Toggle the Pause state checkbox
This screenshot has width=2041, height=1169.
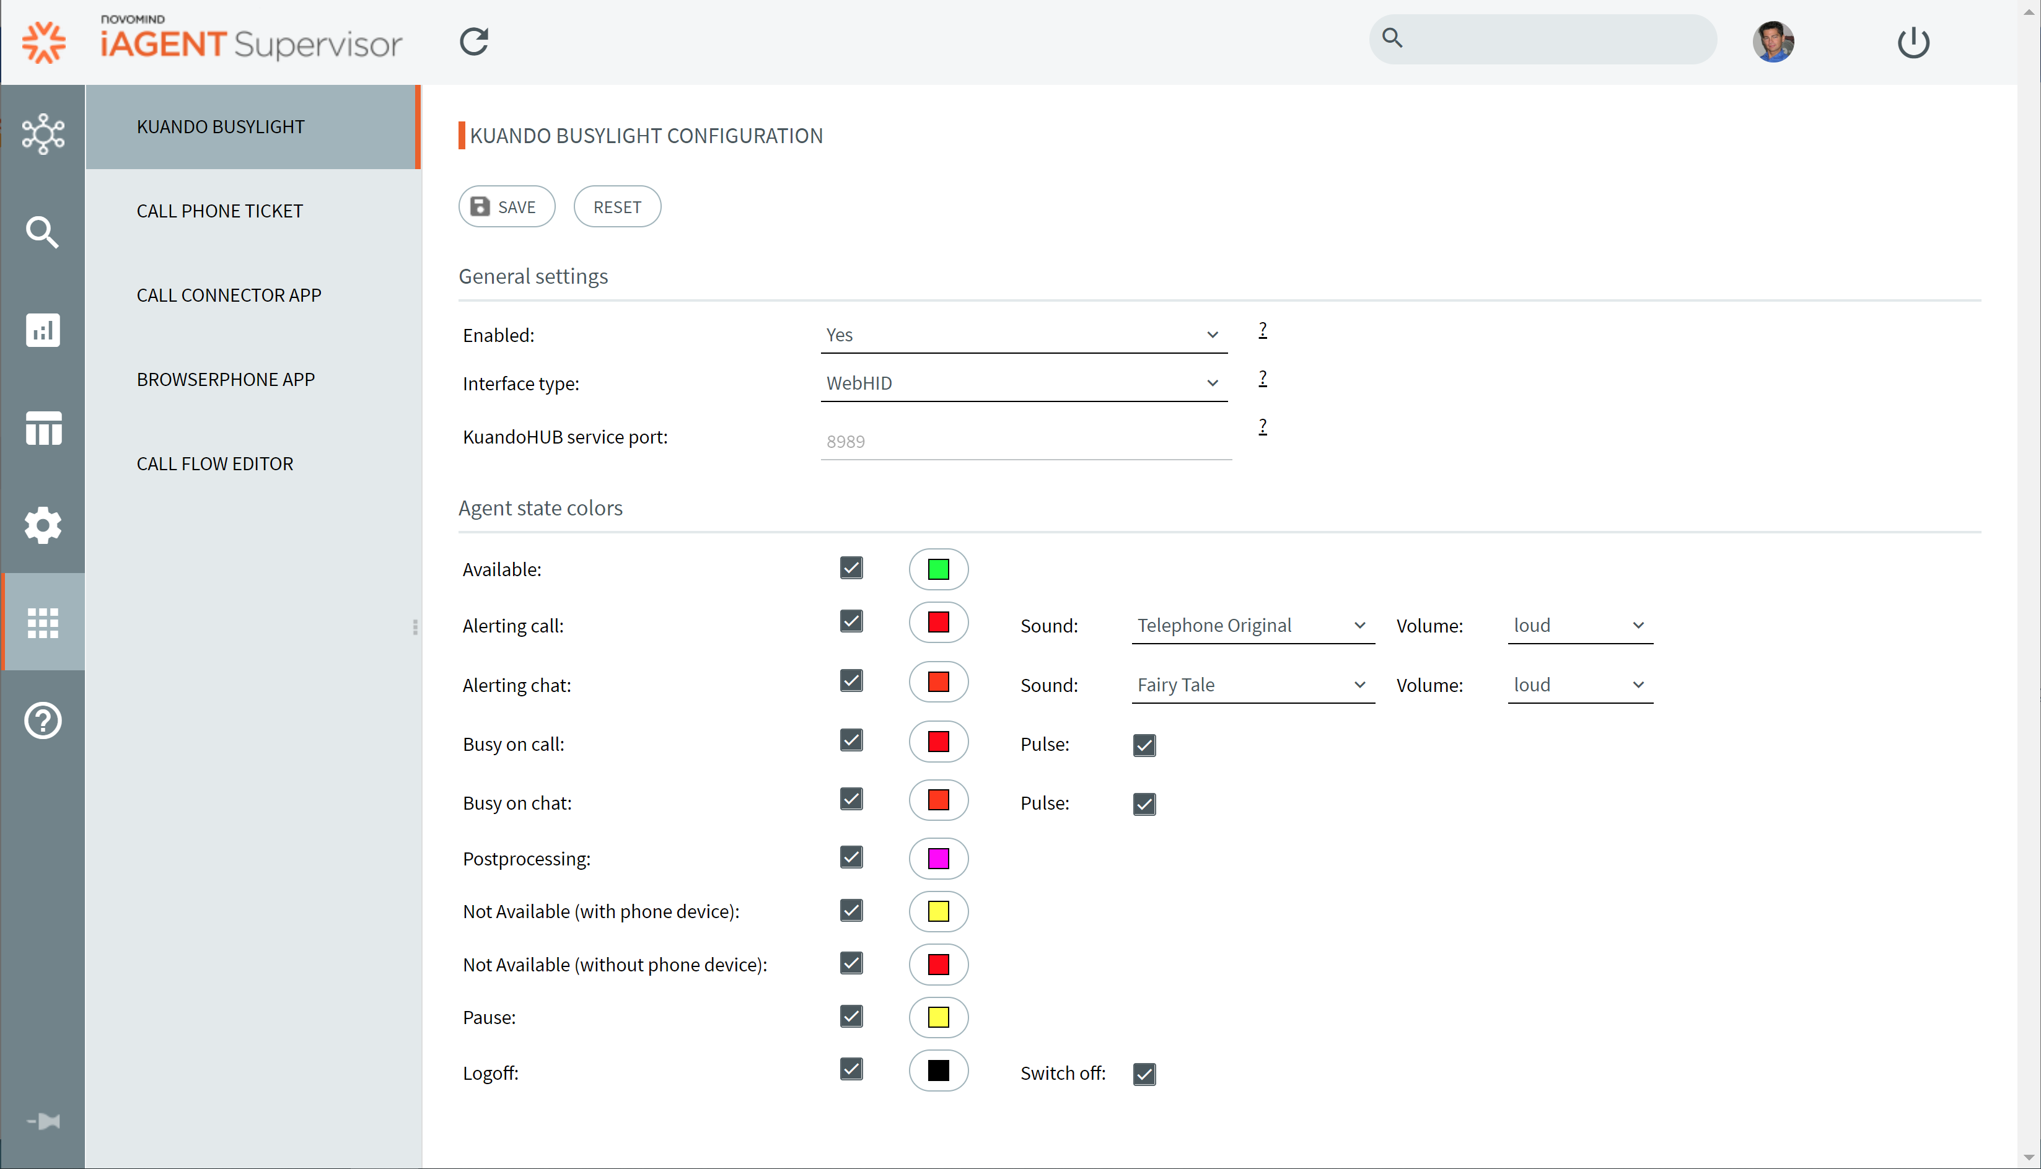(x=851, y=1015)
